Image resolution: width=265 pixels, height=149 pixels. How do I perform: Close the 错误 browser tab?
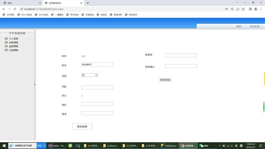40,3
